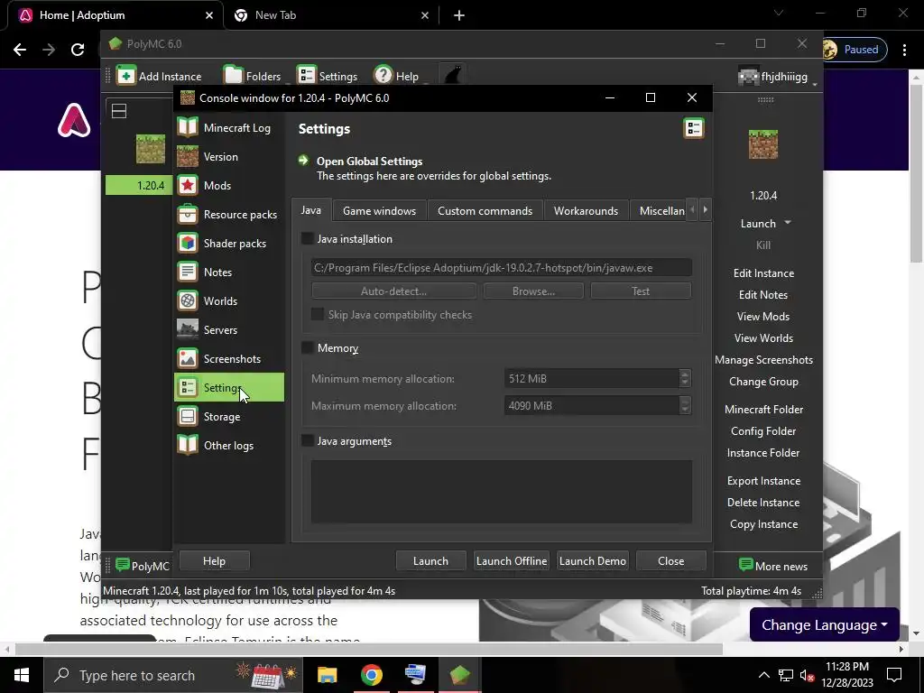
Task: Open the Minecraft Log page icon
Action: [188, 127]
